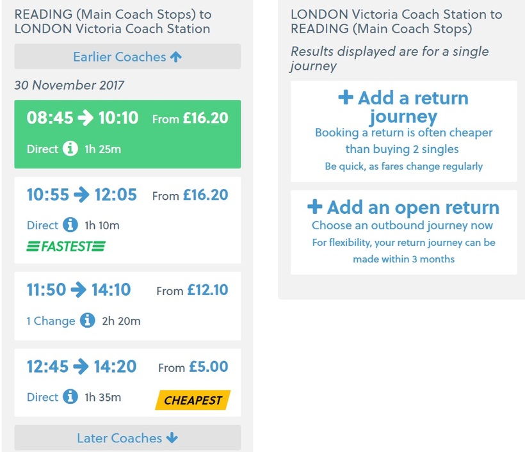This screenshot has width=525, height=452.
Task: Open info icon for 12:45 journey
Action: (x=70, y=397)
